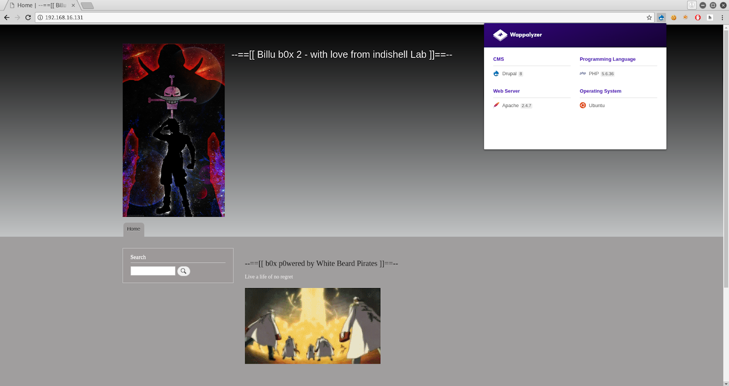Click the PHP version 5.6.36 badge
The width and height of the screenshot is (729, 386).
tap(607, 74)
